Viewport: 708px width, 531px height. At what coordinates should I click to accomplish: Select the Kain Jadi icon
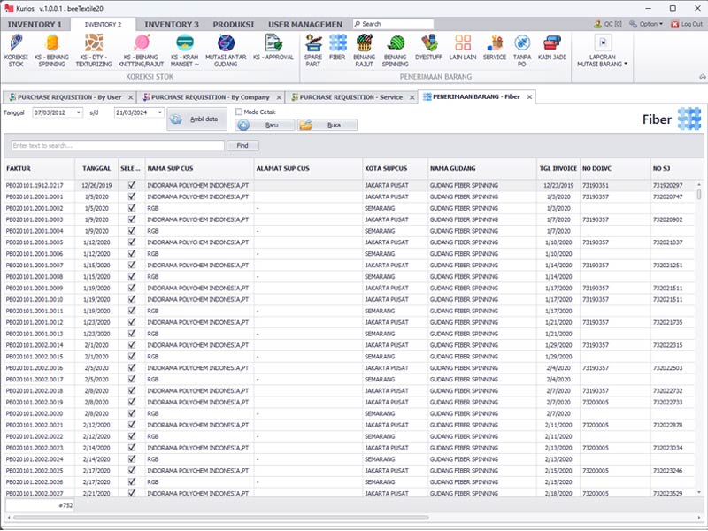coord(551,46)
